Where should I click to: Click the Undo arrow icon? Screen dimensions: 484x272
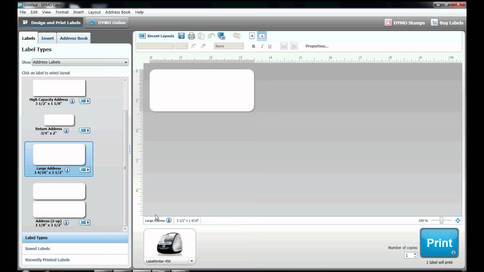[211, 36]
